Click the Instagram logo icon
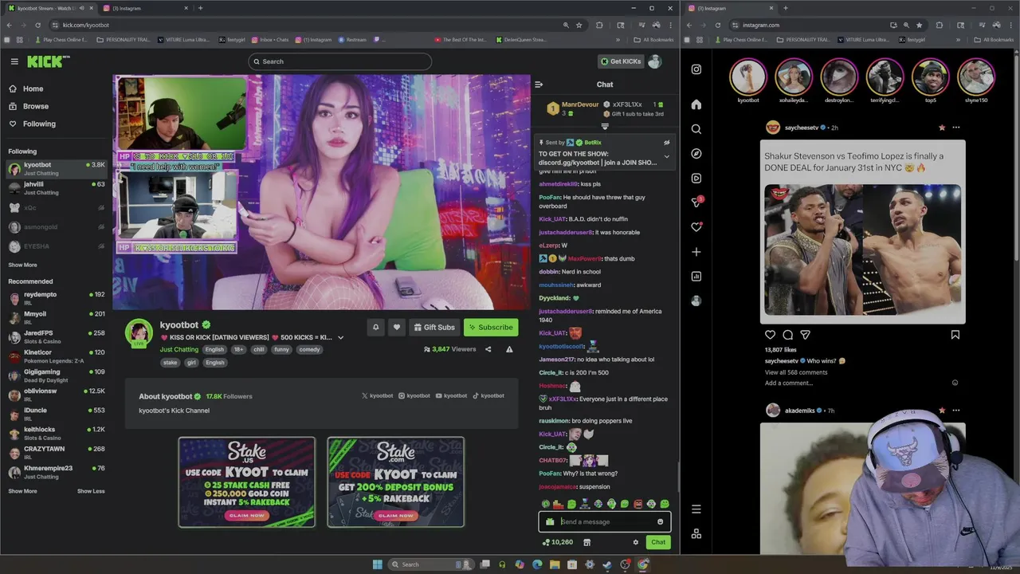Viewport: 1020px width, 574px height. (696, 69)
